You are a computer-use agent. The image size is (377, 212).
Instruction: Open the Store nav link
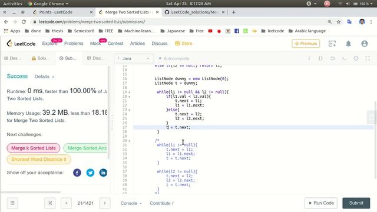pos(184,44)
